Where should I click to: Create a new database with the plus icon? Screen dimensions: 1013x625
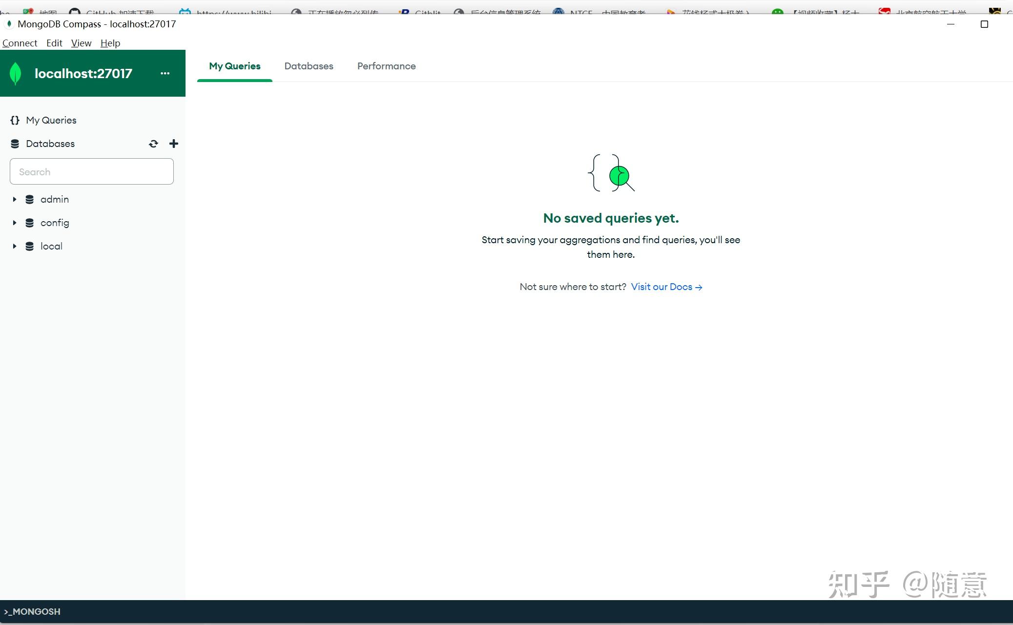click(174, 144)
